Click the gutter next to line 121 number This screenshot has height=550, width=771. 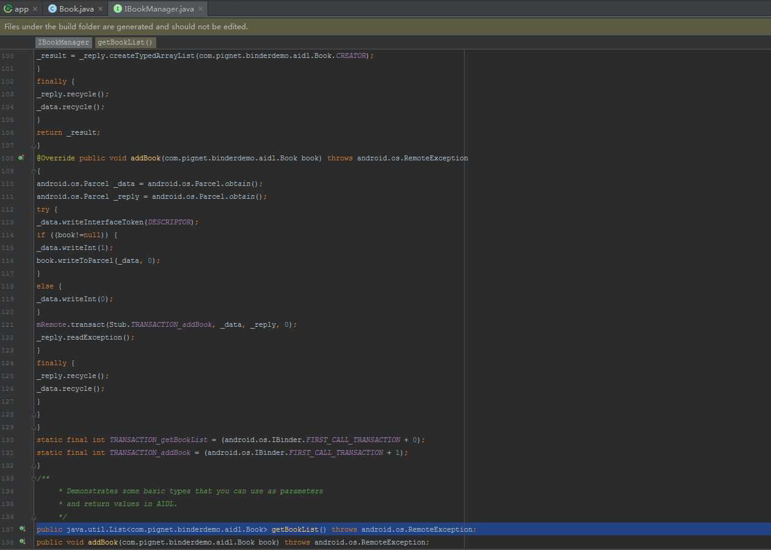(x=24, y=324)
